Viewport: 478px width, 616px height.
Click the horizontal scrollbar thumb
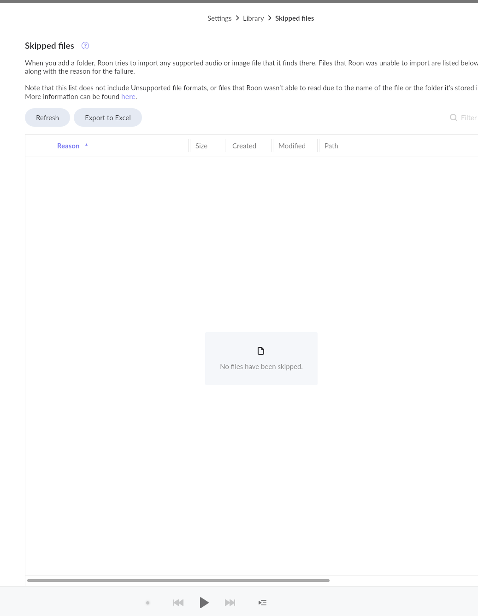pyautogui.click(x=178, y=581)
